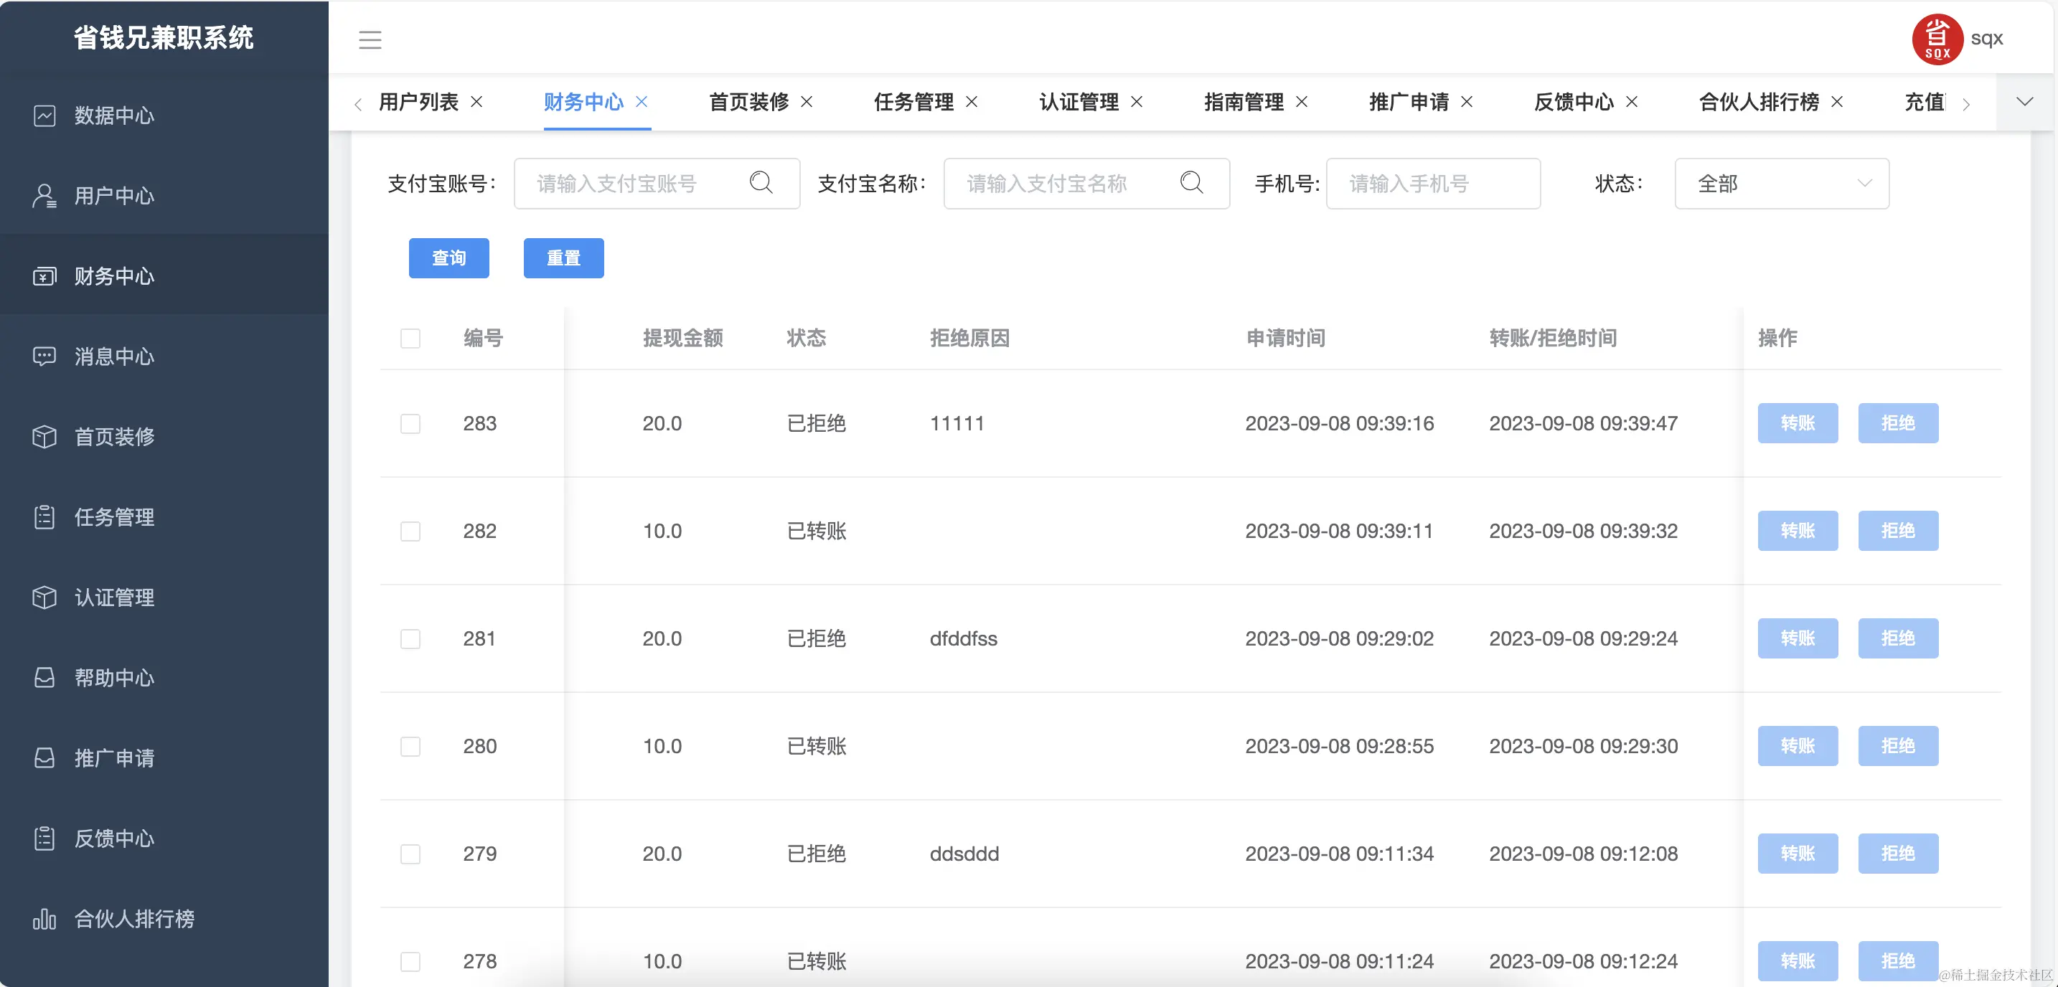This screenshot has width=2058, height=987.
Task: Check the checkbox for row 281
Action: pyautogui.click(x=410, y=639)
